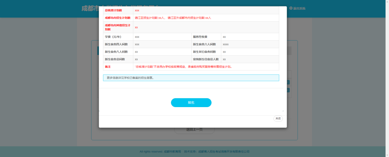
Task: Click the 新生其它宿舍间数 label
Action: [x=204, y=52]
